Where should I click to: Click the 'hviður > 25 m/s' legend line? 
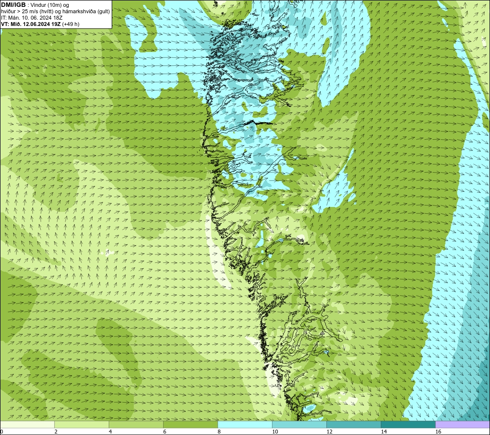(55, 11)
